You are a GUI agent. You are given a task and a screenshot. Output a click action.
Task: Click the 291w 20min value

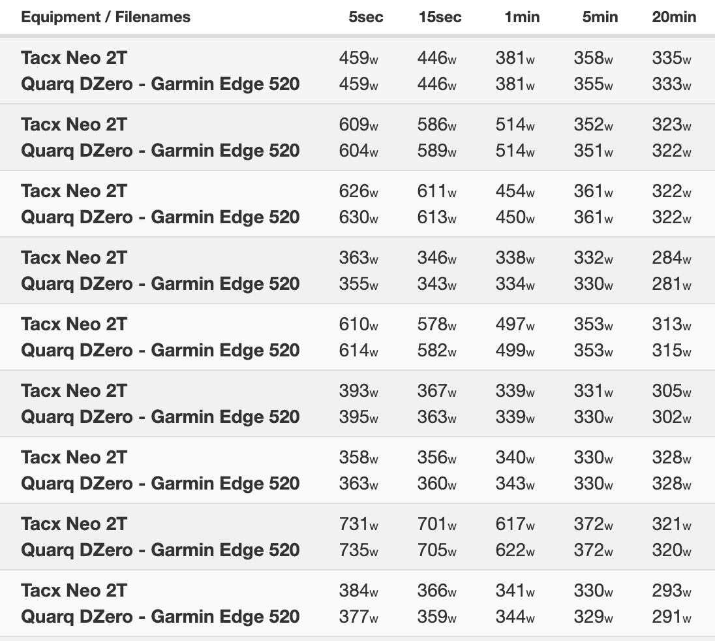tap(672, 616)
